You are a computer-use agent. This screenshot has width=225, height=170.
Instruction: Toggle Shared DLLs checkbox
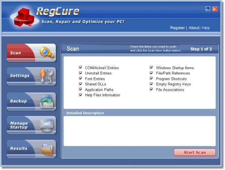click(80, 84)
